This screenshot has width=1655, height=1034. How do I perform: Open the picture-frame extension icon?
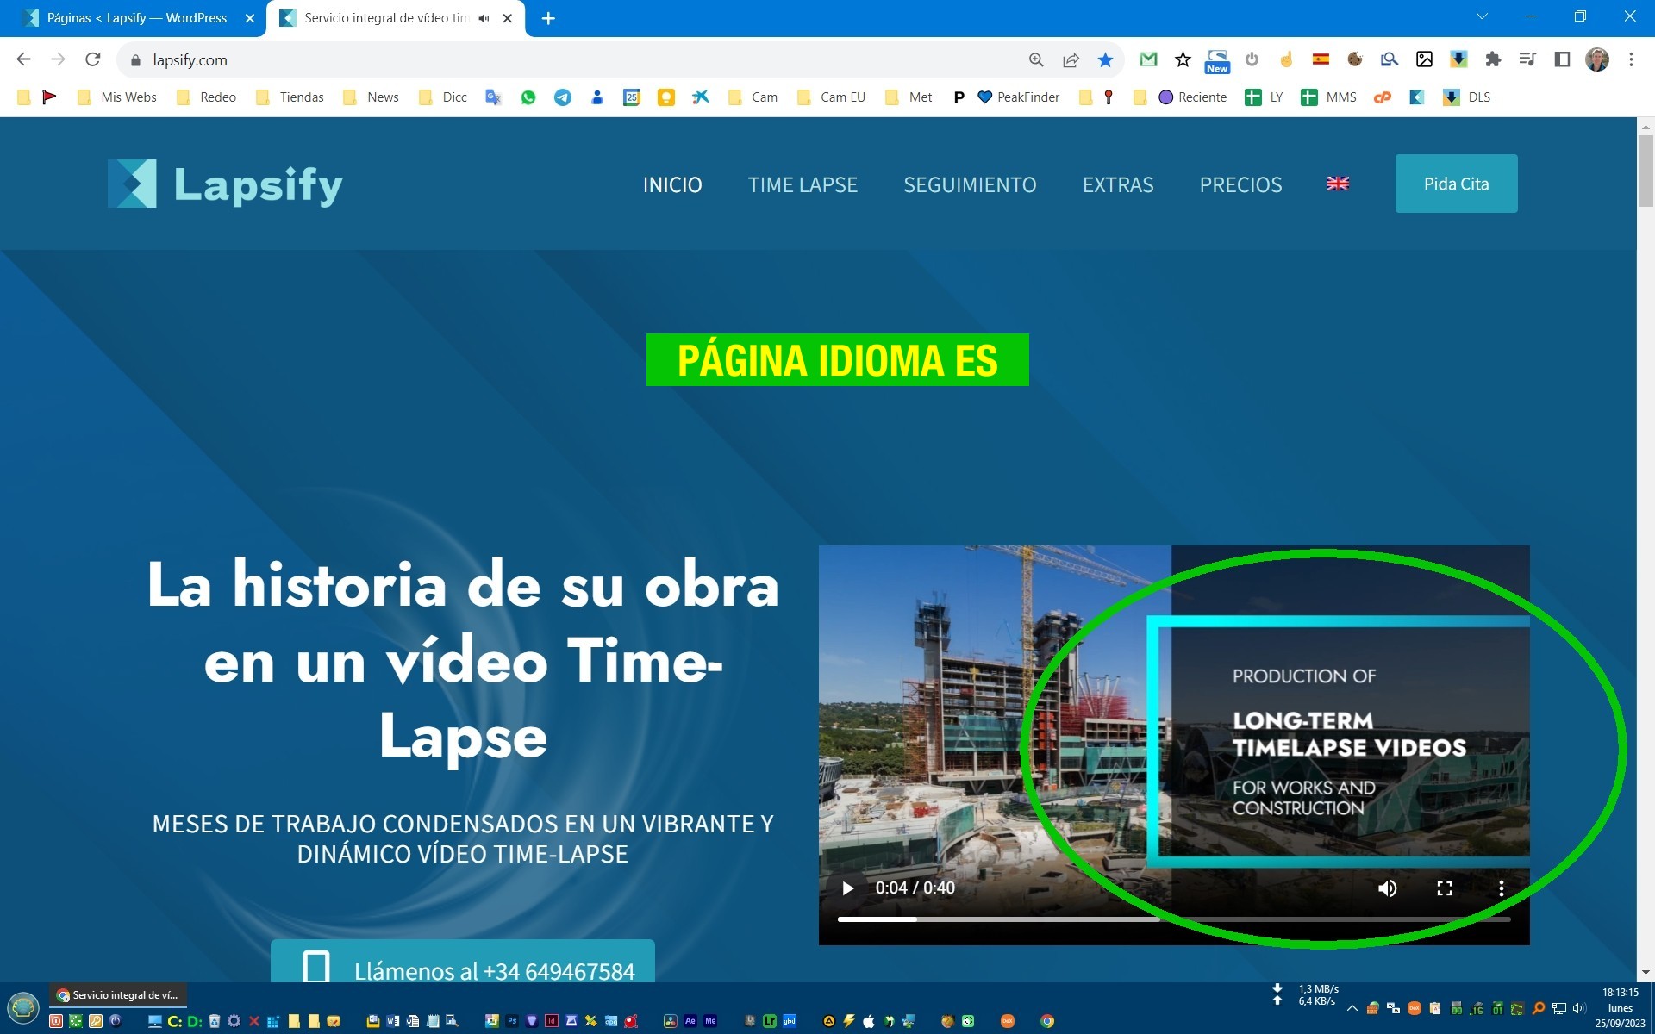pyautogui.click(x=1424, y=59)
